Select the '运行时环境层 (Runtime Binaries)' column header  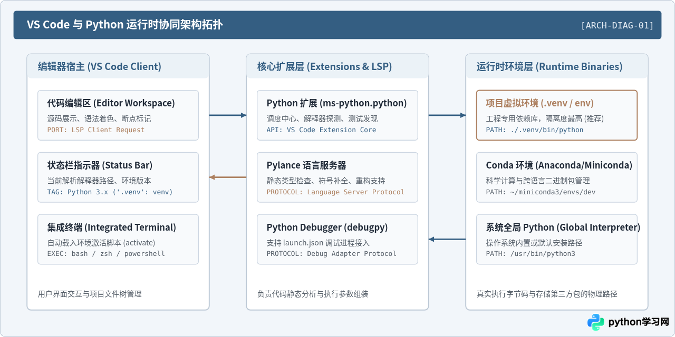tap(549, 66)
